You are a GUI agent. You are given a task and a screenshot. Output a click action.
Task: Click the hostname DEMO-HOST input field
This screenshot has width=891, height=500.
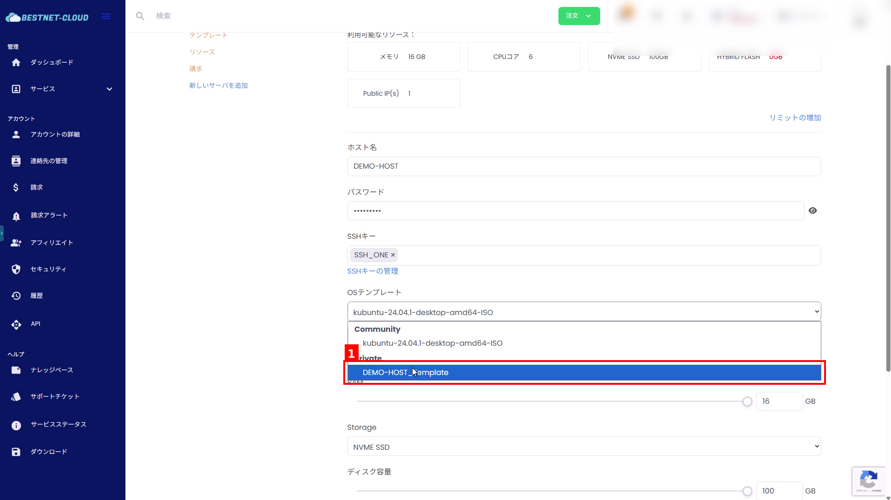point(584,166)
